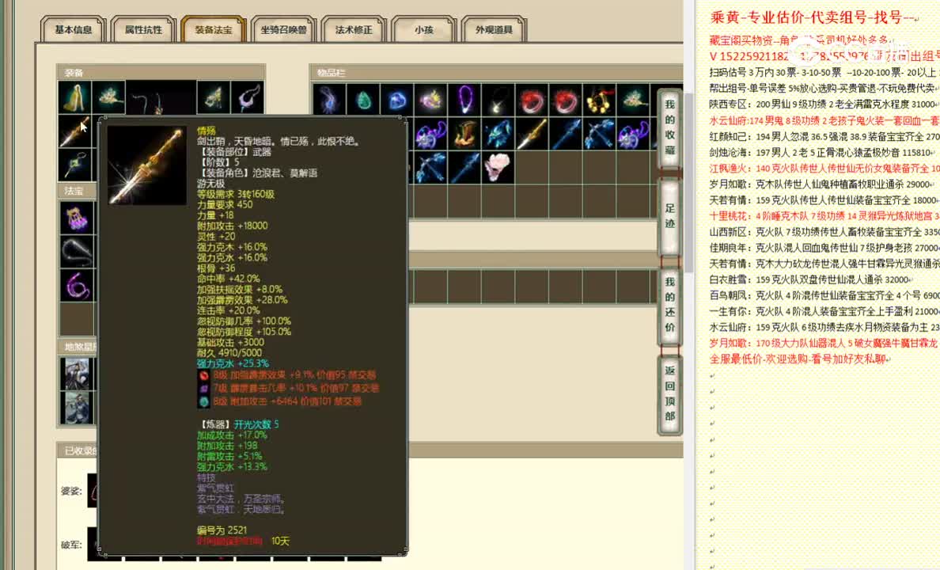Select the purple necklace equipment icon
The height and width of the screenshot is (570, 940).
(248, 97)
